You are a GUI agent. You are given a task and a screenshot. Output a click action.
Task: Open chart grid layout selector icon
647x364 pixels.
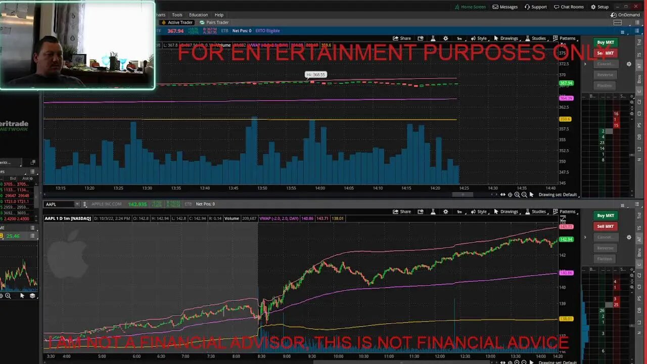(x=618, y=23)
